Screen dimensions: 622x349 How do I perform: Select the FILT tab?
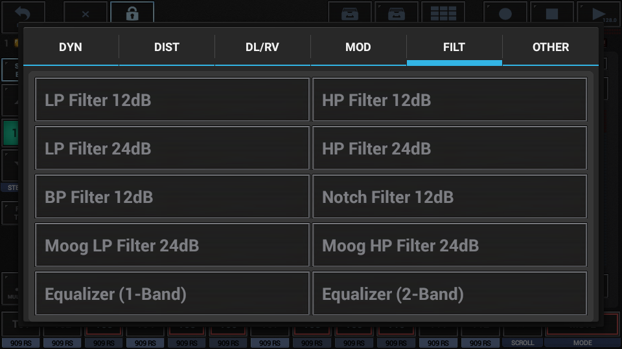[454, 47]
